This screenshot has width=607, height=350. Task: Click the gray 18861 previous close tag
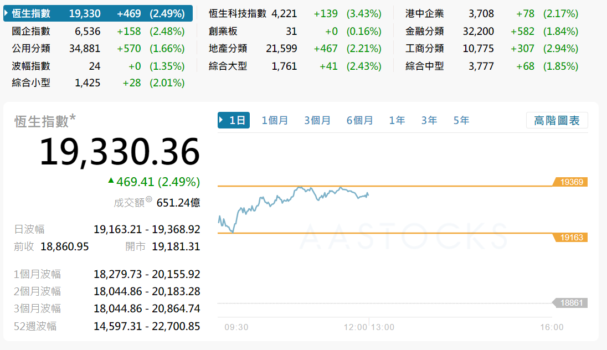coord(570,303)
